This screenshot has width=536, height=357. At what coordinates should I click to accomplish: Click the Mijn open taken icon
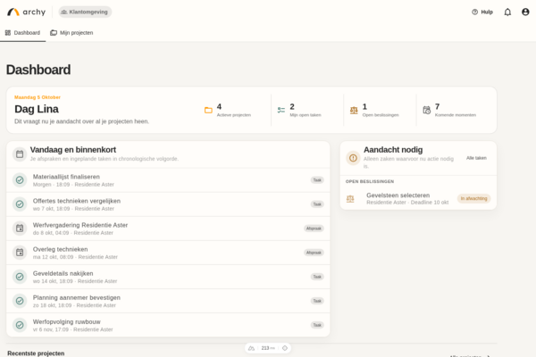point(281,110)
